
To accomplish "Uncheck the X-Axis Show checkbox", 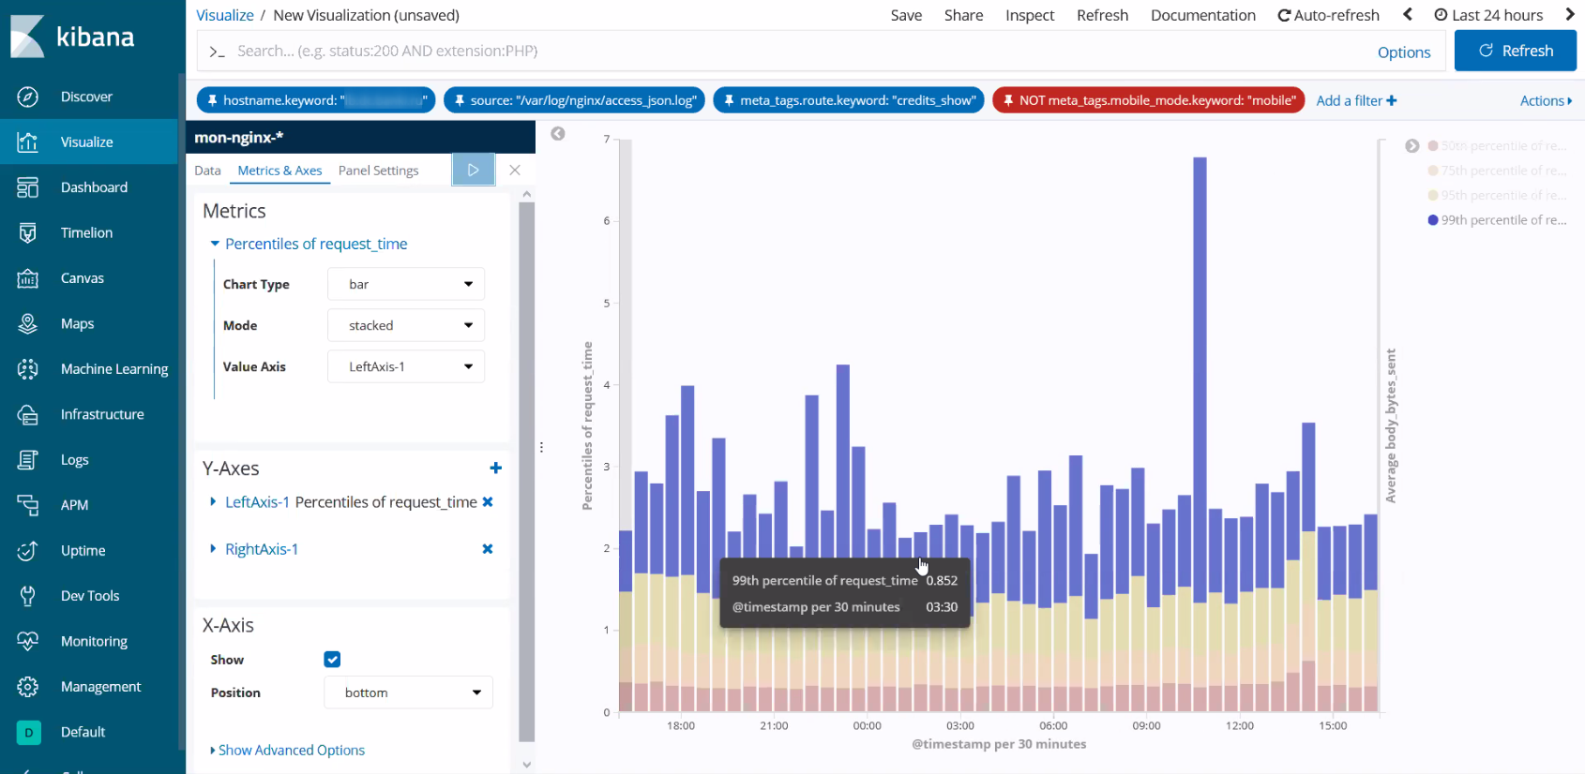I will [332, 660].
